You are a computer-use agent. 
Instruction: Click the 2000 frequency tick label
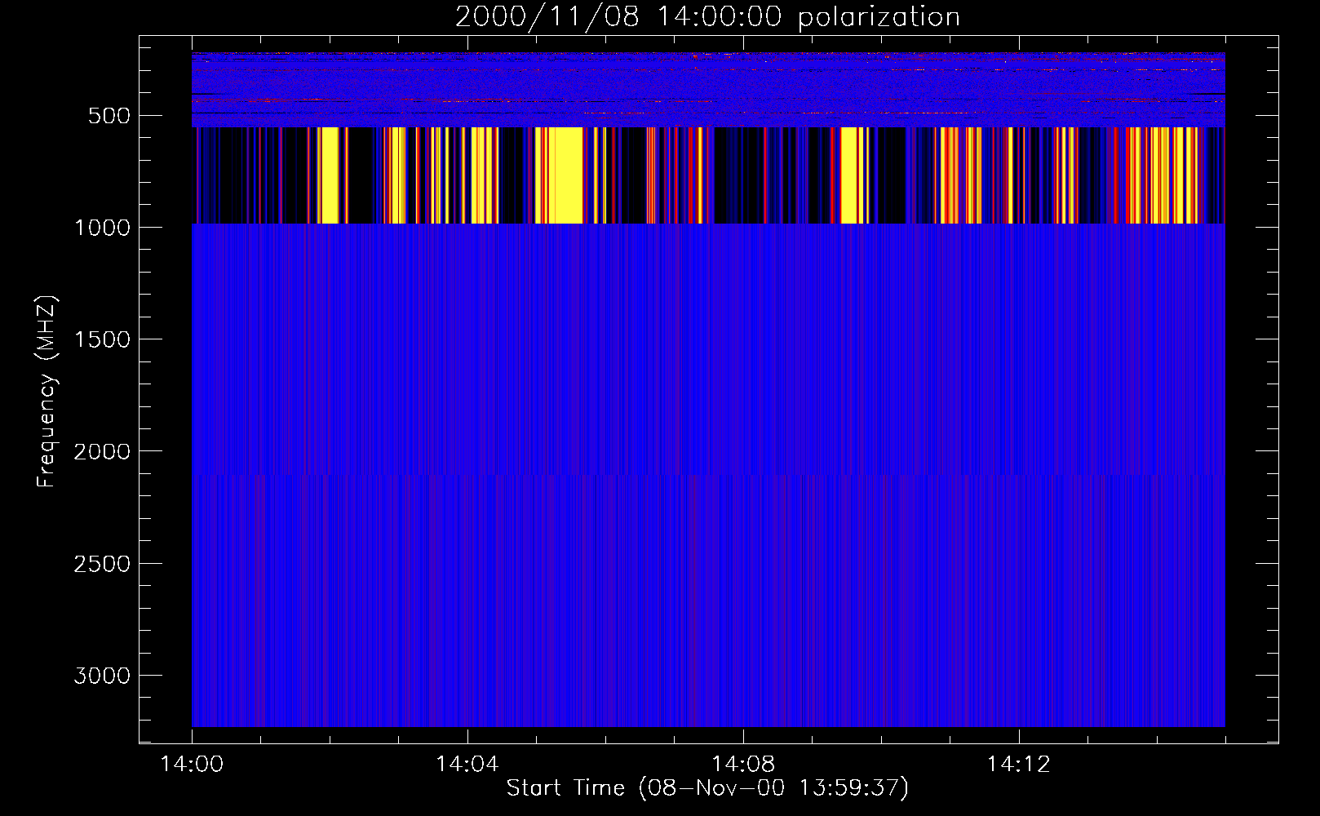pos(102,451)
